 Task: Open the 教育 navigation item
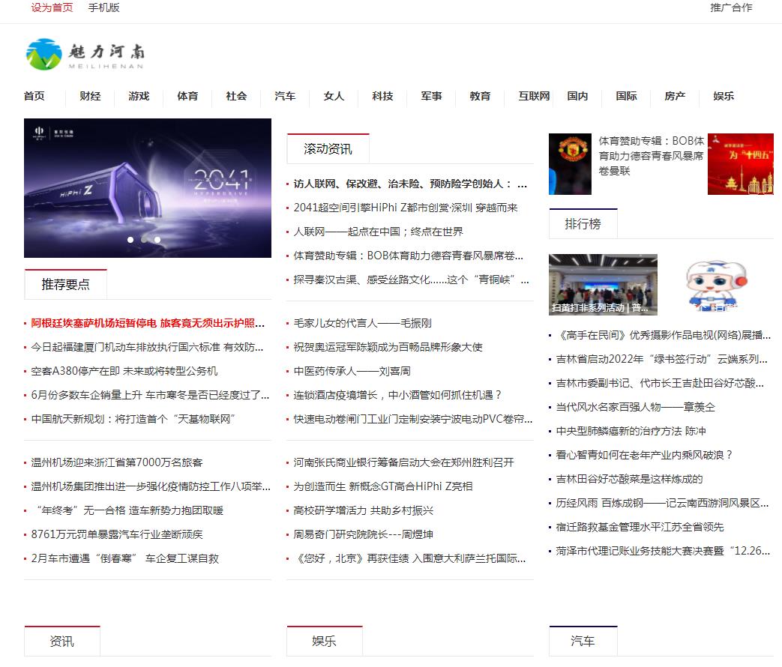coord(481,96)
